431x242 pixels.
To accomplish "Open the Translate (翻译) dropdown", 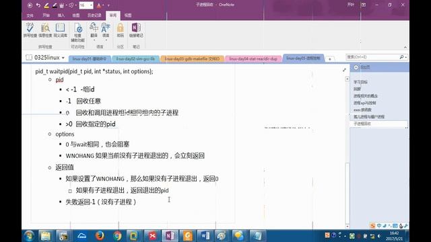I will tap(94, 32).
